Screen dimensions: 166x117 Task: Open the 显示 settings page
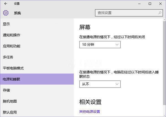(6, 24)
